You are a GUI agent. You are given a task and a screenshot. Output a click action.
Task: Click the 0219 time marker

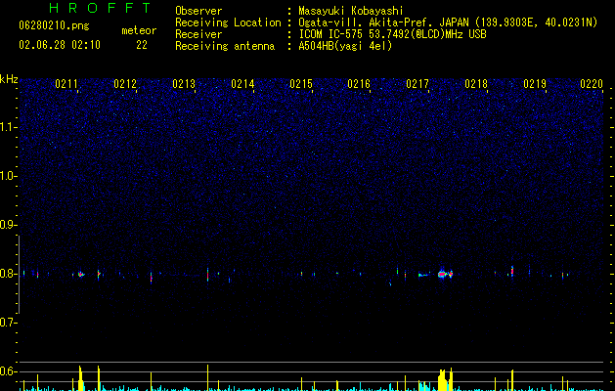[535, 84]
